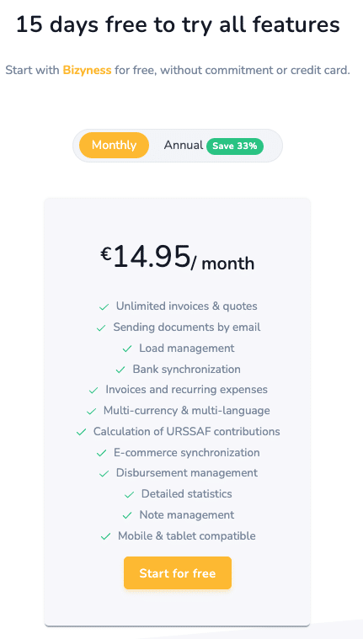
Task: Click checkmark next to Detailed statistics
Action: (130, 495)
